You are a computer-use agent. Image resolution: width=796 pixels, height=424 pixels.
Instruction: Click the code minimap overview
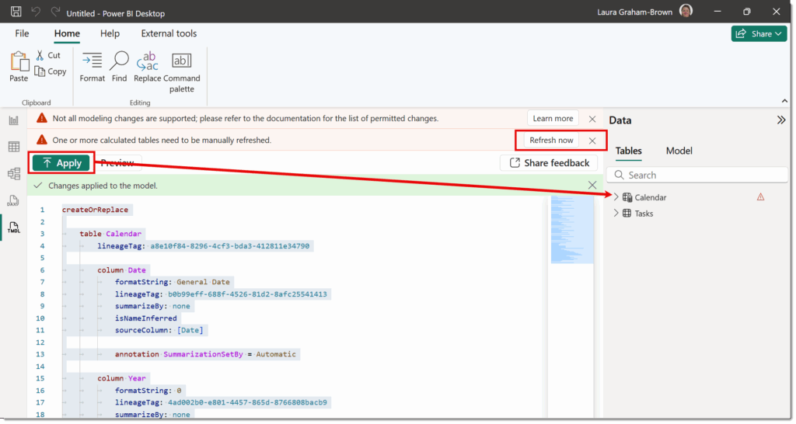click(x=572, y=229)
